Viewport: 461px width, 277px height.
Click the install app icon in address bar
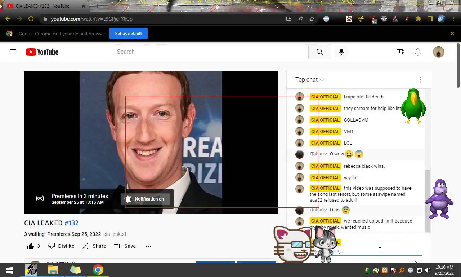coord(289,19)
